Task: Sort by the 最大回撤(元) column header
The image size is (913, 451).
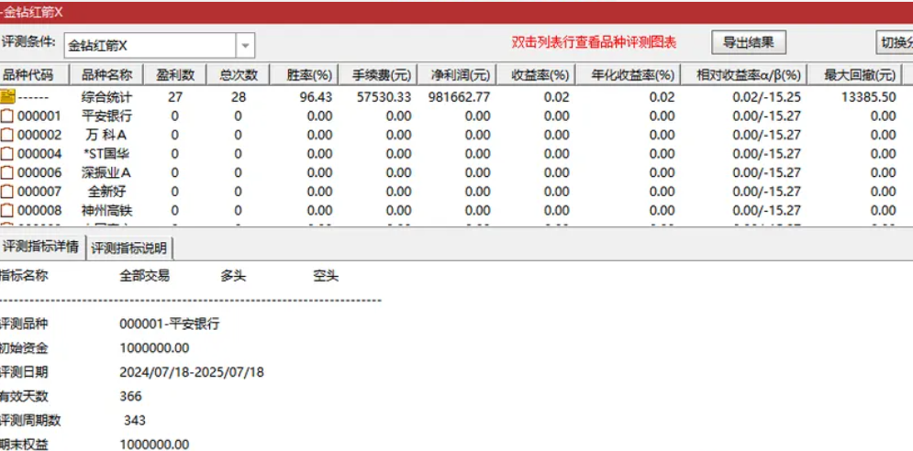Action: click(x=855, y=74)
